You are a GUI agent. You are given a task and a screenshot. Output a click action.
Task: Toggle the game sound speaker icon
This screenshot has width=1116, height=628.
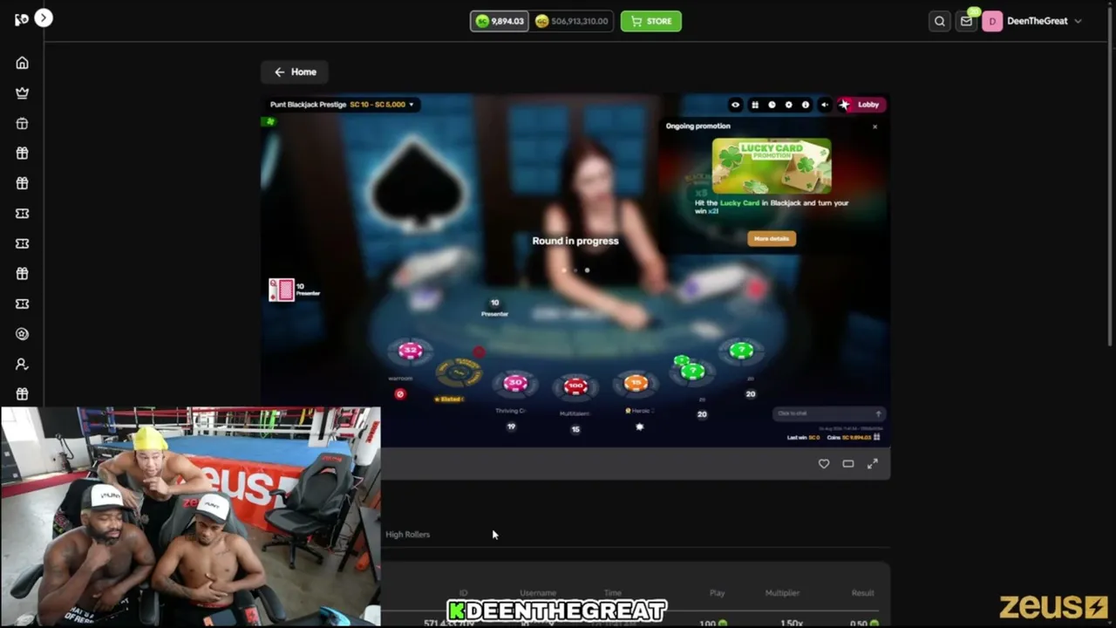pyautogui.click(x=825, y=105)
